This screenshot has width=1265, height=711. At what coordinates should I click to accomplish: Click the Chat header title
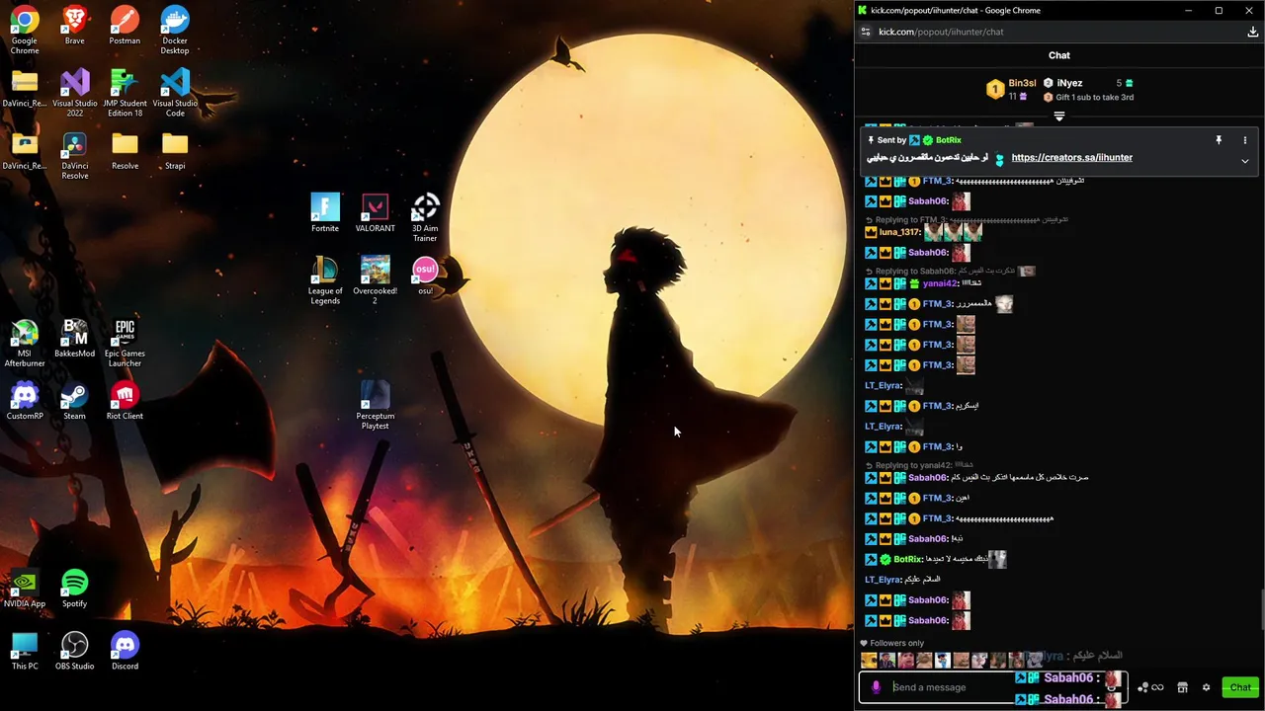click(1058, 55)
